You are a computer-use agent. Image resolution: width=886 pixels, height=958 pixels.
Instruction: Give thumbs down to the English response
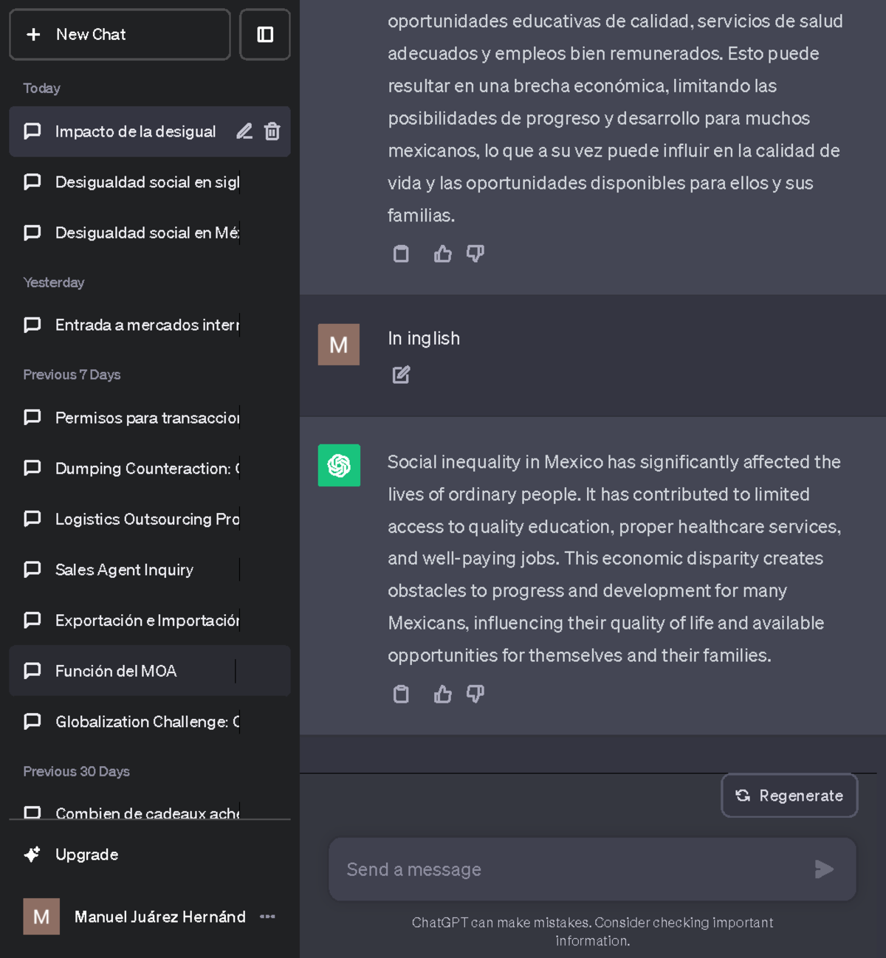click(475, 694)
